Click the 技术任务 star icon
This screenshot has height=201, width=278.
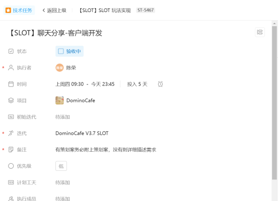pos(8,10)
